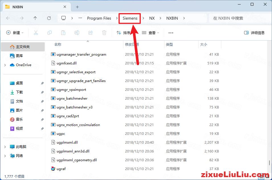Click Siemens in the breadcrumb path

click(130, 18)
